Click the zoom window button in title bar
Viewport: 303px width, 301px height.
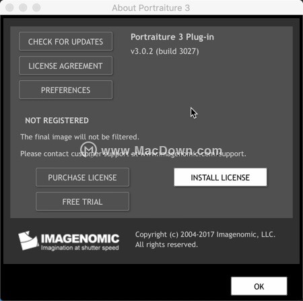click(x=36, y=7)
